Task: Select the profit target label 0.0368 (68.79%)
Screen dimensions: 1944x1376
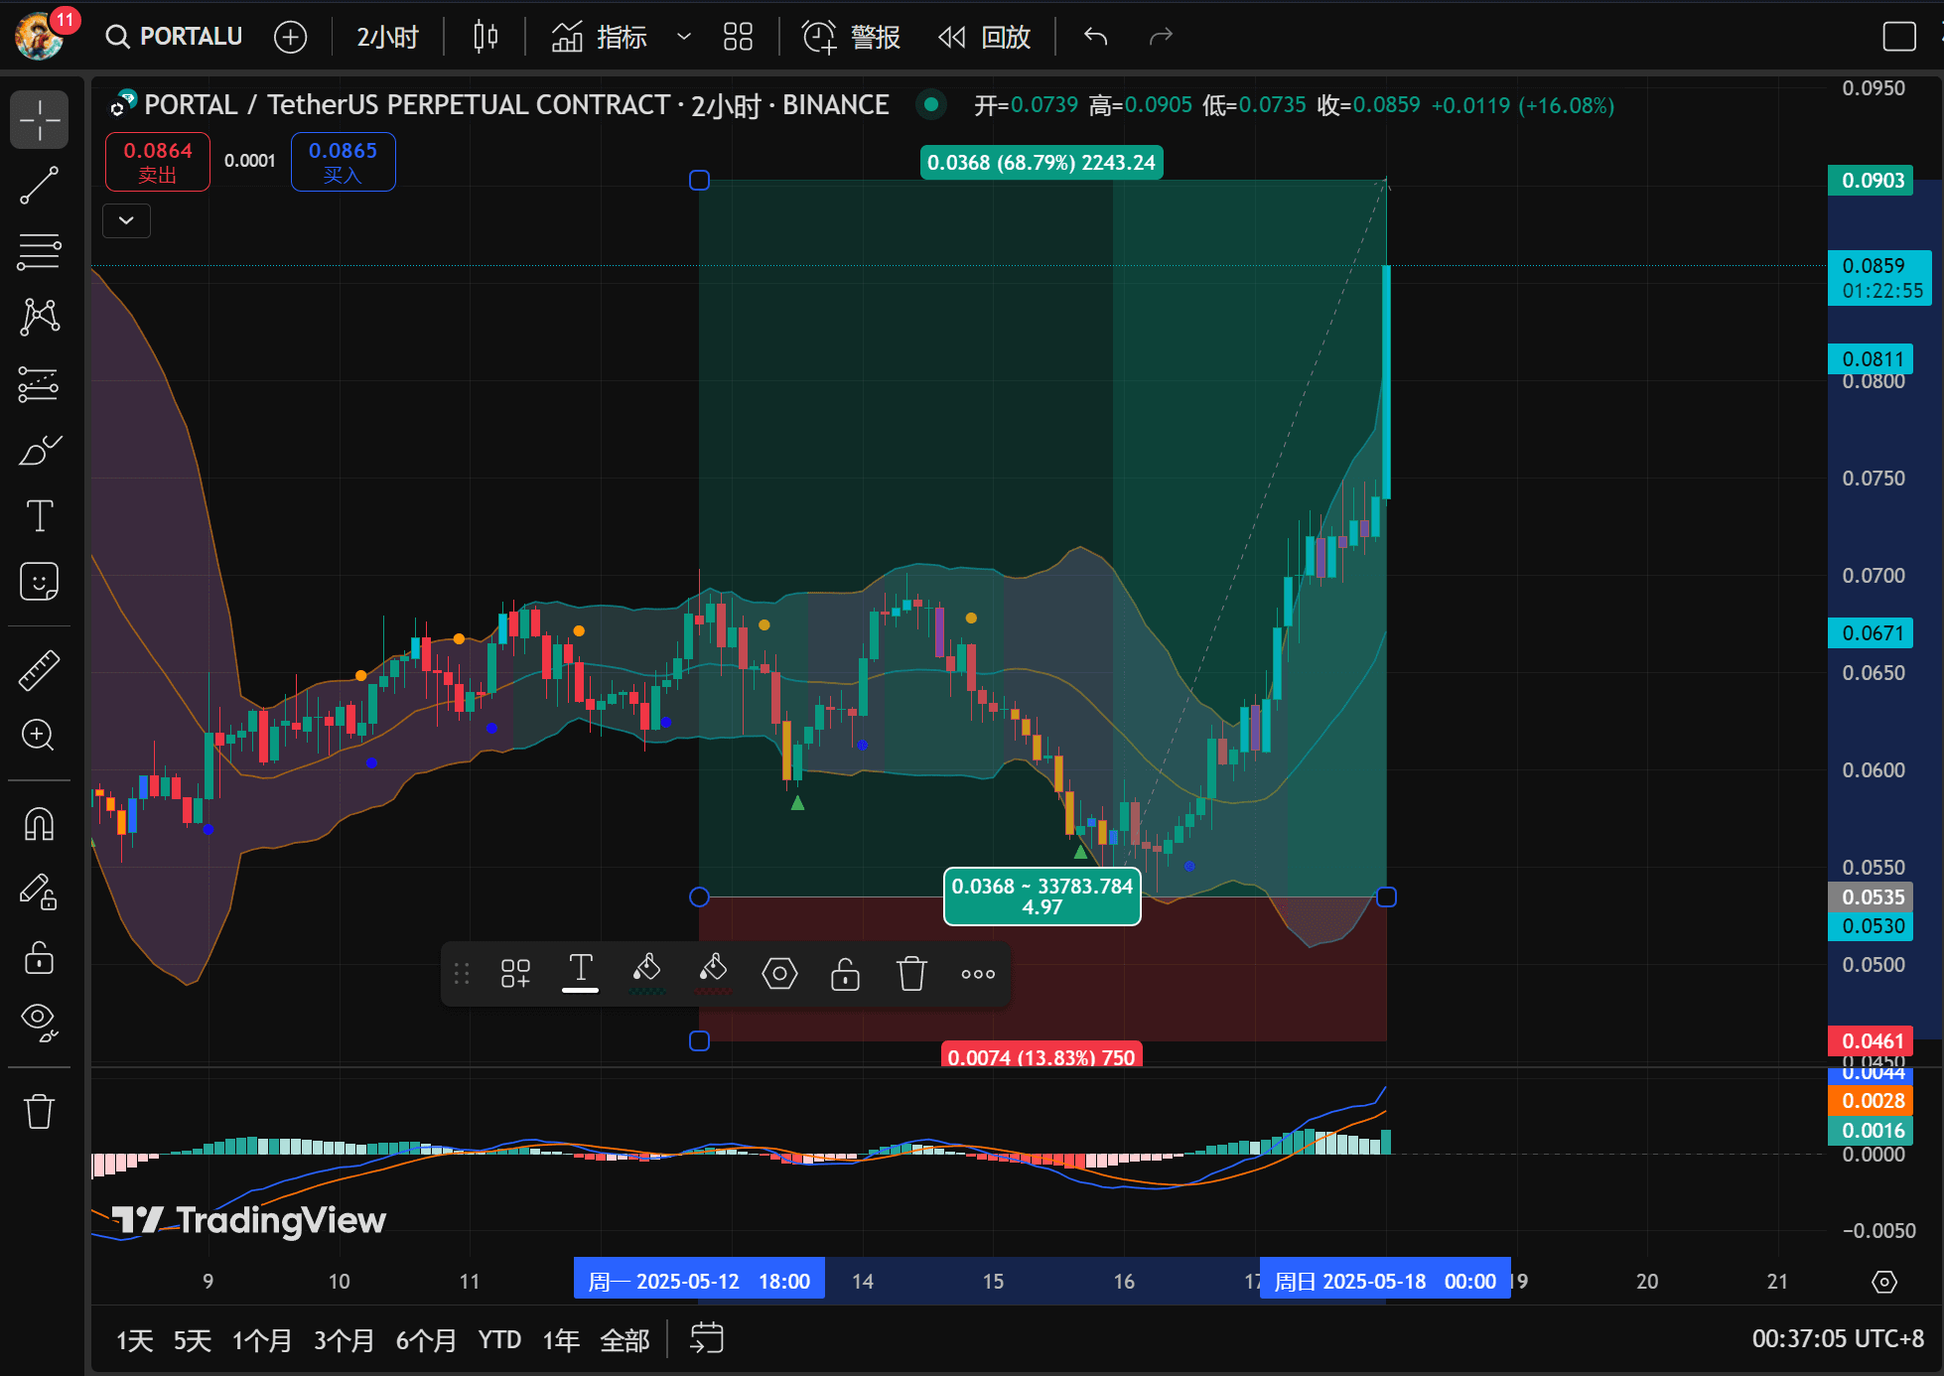Action: pyautogui.click(x=1041, y=163)
